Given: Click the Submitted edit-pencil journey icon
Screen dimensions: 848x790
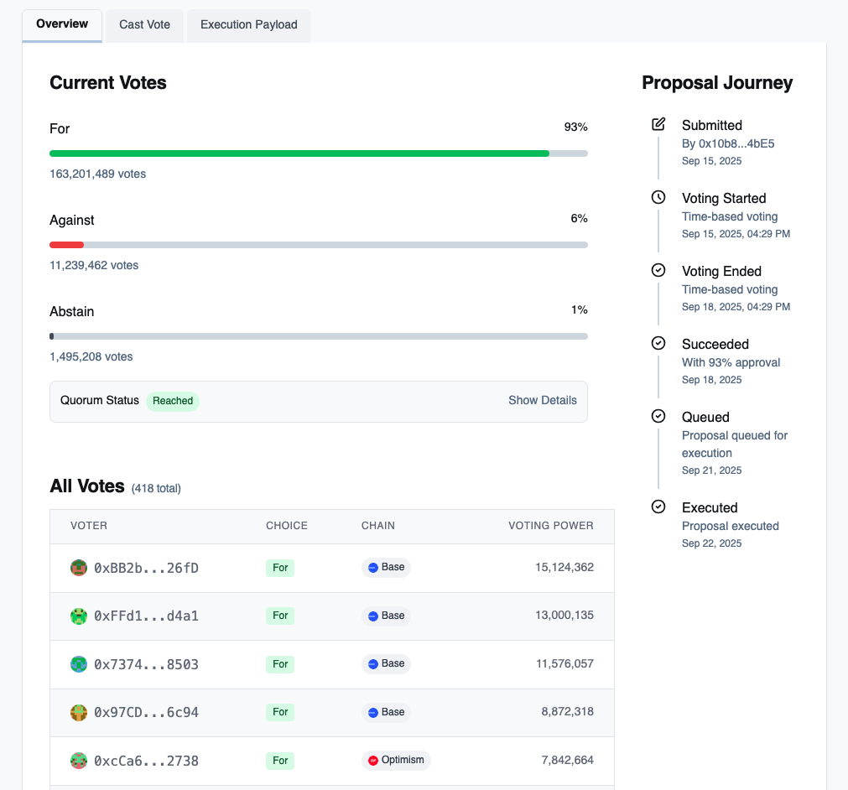Looking at the screenshot, I should pyautogui.click(x=658, y=124).
